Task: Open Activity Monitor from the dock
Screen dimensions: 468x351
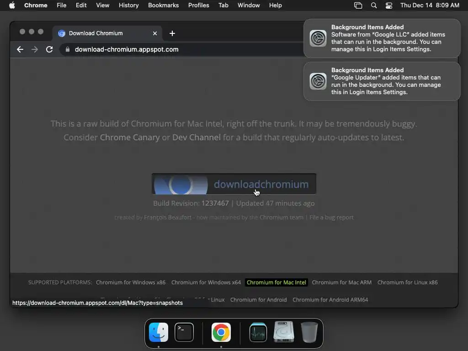Action: [258, 332]
